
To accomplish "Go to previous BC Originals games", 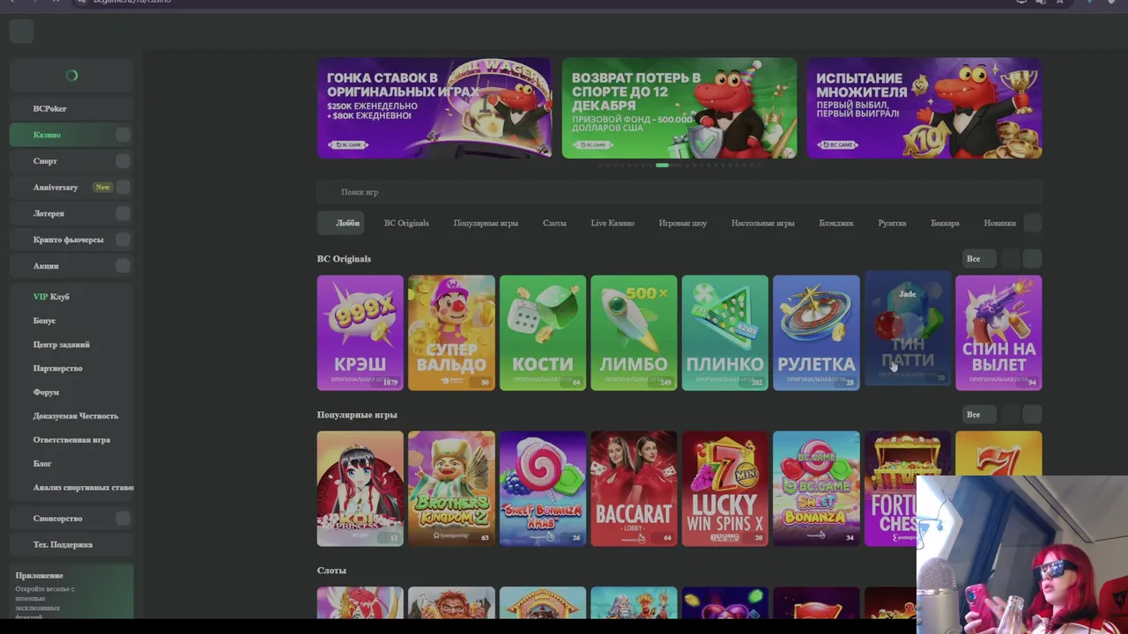I will coord(1010,259).
